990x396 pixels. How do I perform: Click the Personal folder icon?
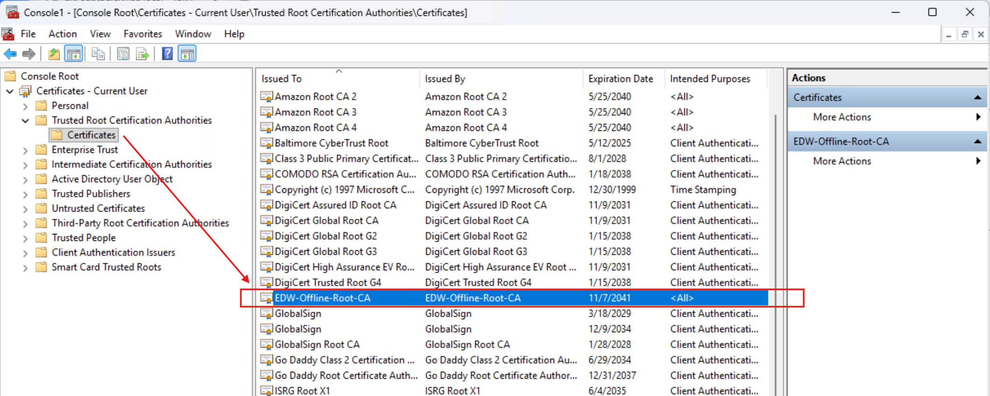(x=41, y=106)
